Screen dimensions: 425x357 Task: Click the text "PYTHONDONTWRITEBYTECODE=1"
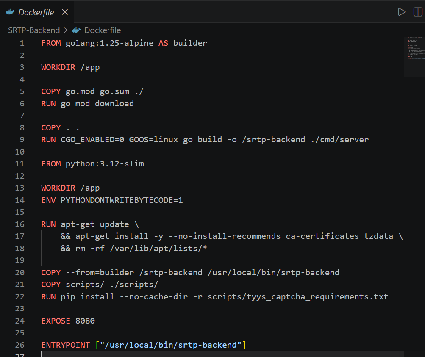click(x=122, y=200)
